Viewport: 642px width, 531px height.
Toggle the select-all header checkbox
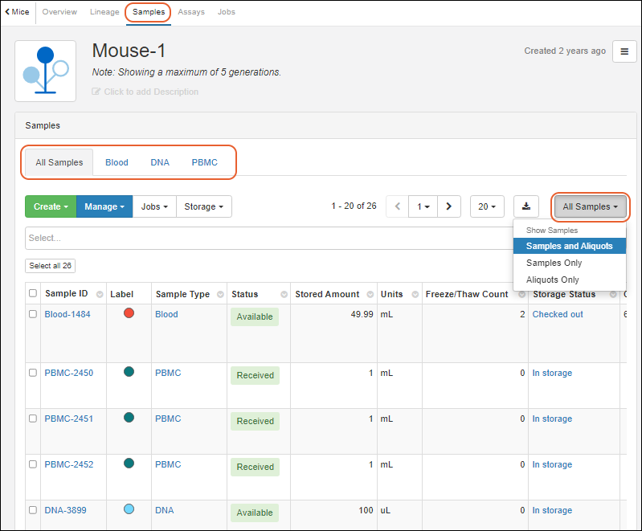[x=33, y=294]
